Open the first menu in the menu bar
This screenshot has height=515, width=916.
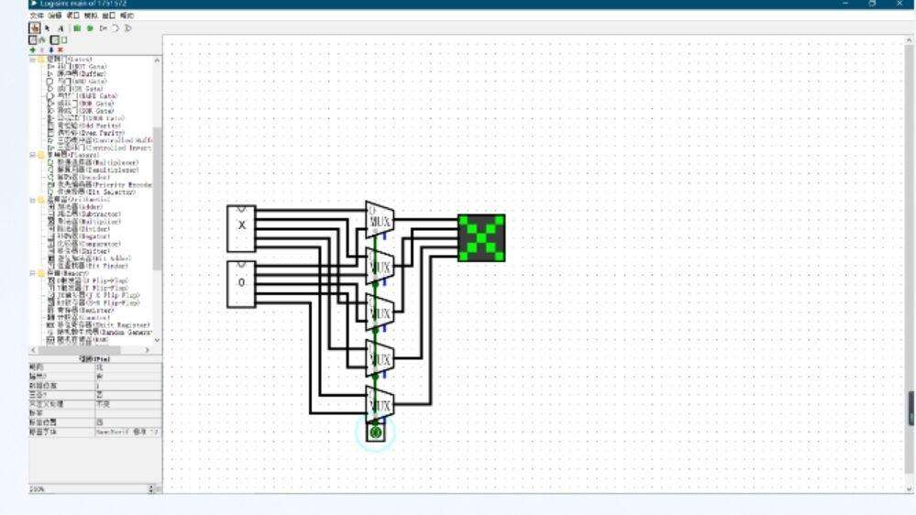36,16
